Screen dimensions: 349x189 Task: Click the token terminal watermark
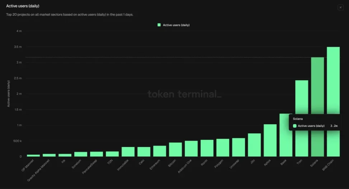(185, 94)
